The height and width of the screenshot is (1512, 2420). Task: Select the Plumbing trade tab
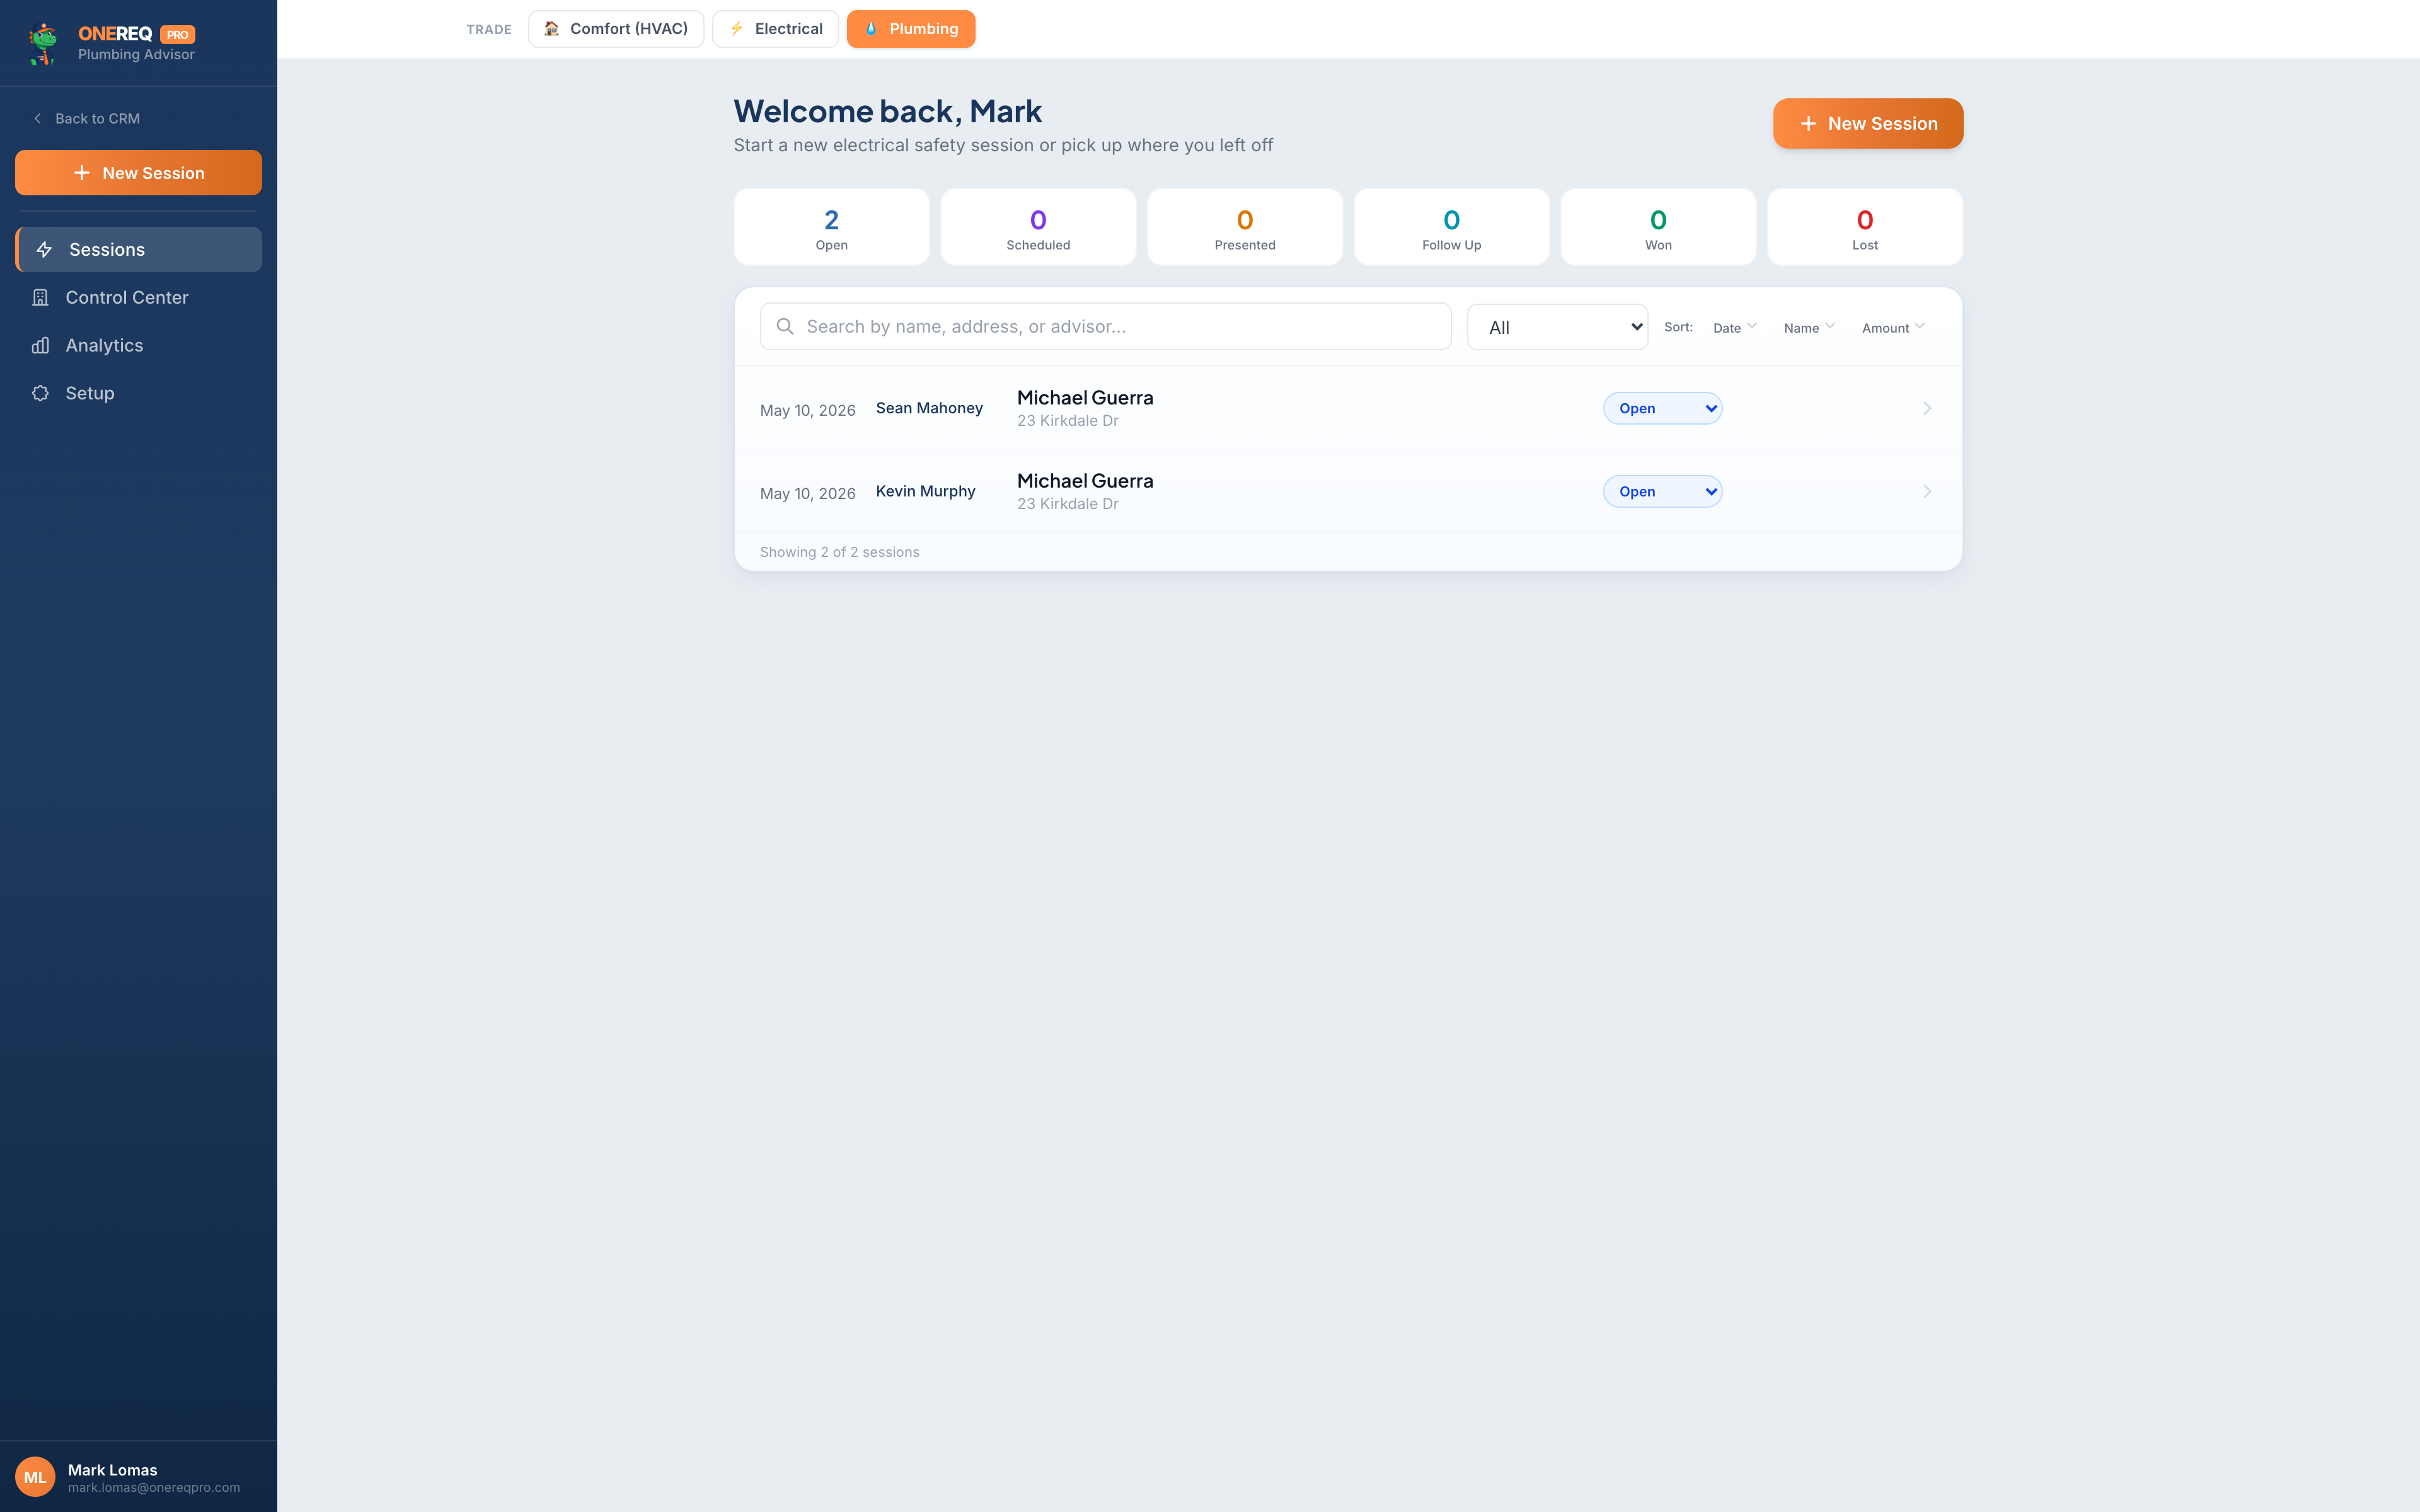tap(910, 28)
